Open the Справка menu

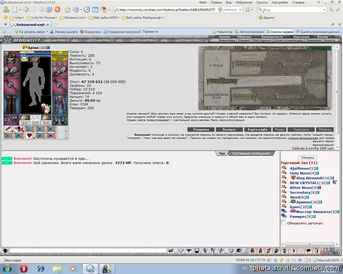click(x=298, y=2)
